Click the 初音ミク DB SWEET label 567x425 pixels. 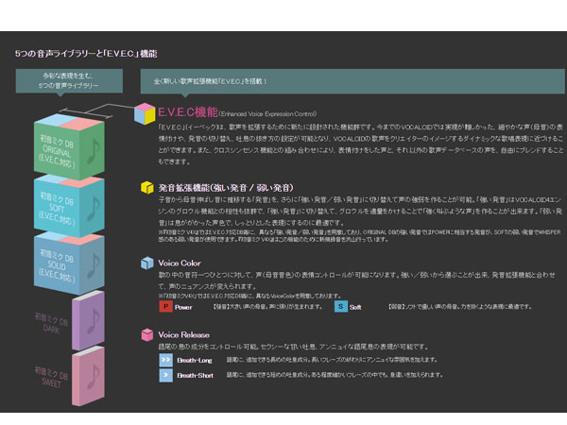pos(51,377)
